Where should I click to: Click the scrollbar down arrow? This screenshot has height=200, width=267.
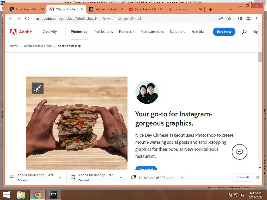(260, 168)
